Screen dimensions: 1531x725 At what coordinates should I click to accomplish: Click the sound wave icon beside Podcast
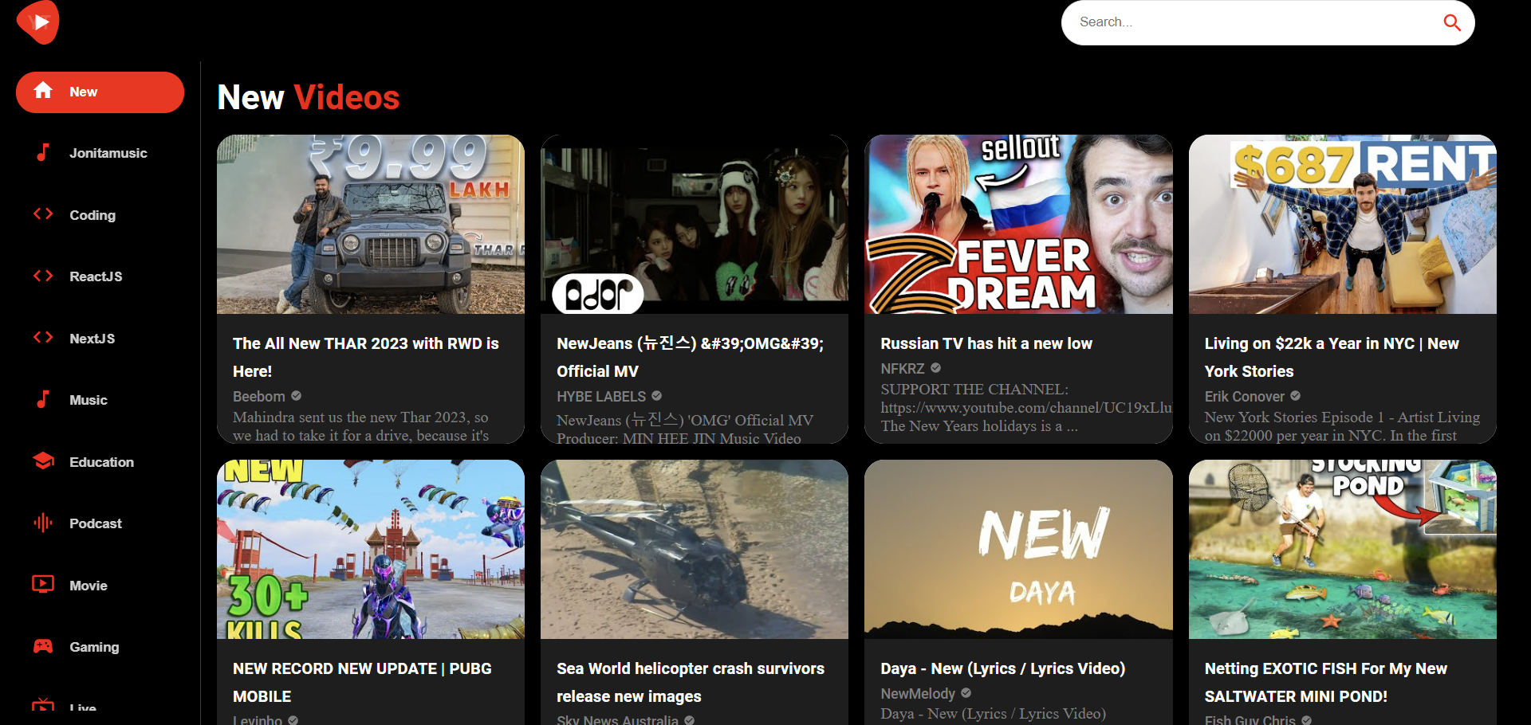pos(43,523)
